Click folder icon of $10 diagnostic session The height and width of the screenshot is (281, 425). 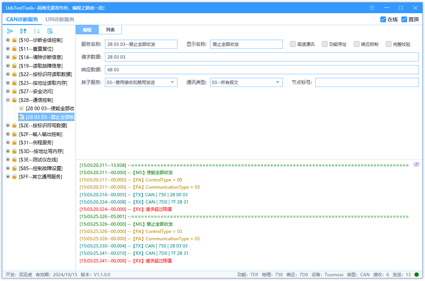point(15,40)
